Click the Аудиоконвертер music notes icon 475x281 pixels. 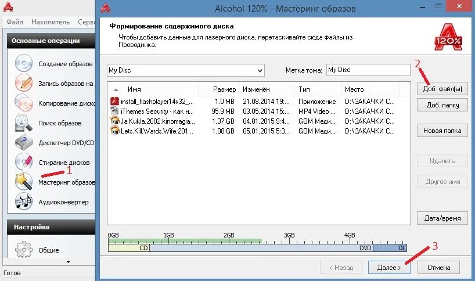24,201
